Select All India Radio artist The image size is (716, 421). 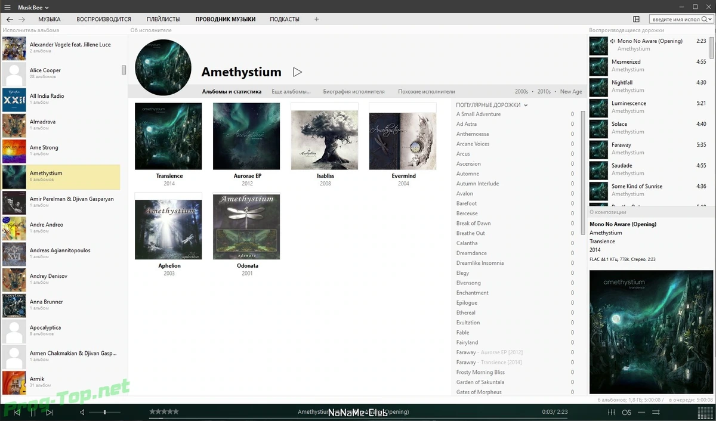click(61, 99)
